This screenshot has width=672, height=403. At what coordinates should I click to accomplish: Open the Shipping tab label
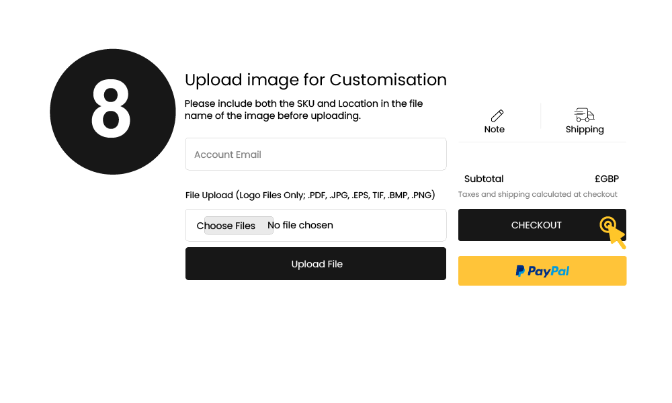[585, 130]
